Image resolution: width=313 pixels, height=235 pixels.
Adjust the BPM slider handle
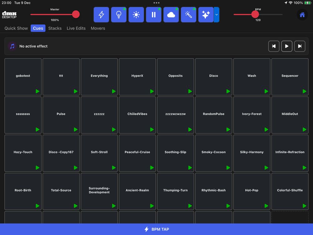point(255,14)
